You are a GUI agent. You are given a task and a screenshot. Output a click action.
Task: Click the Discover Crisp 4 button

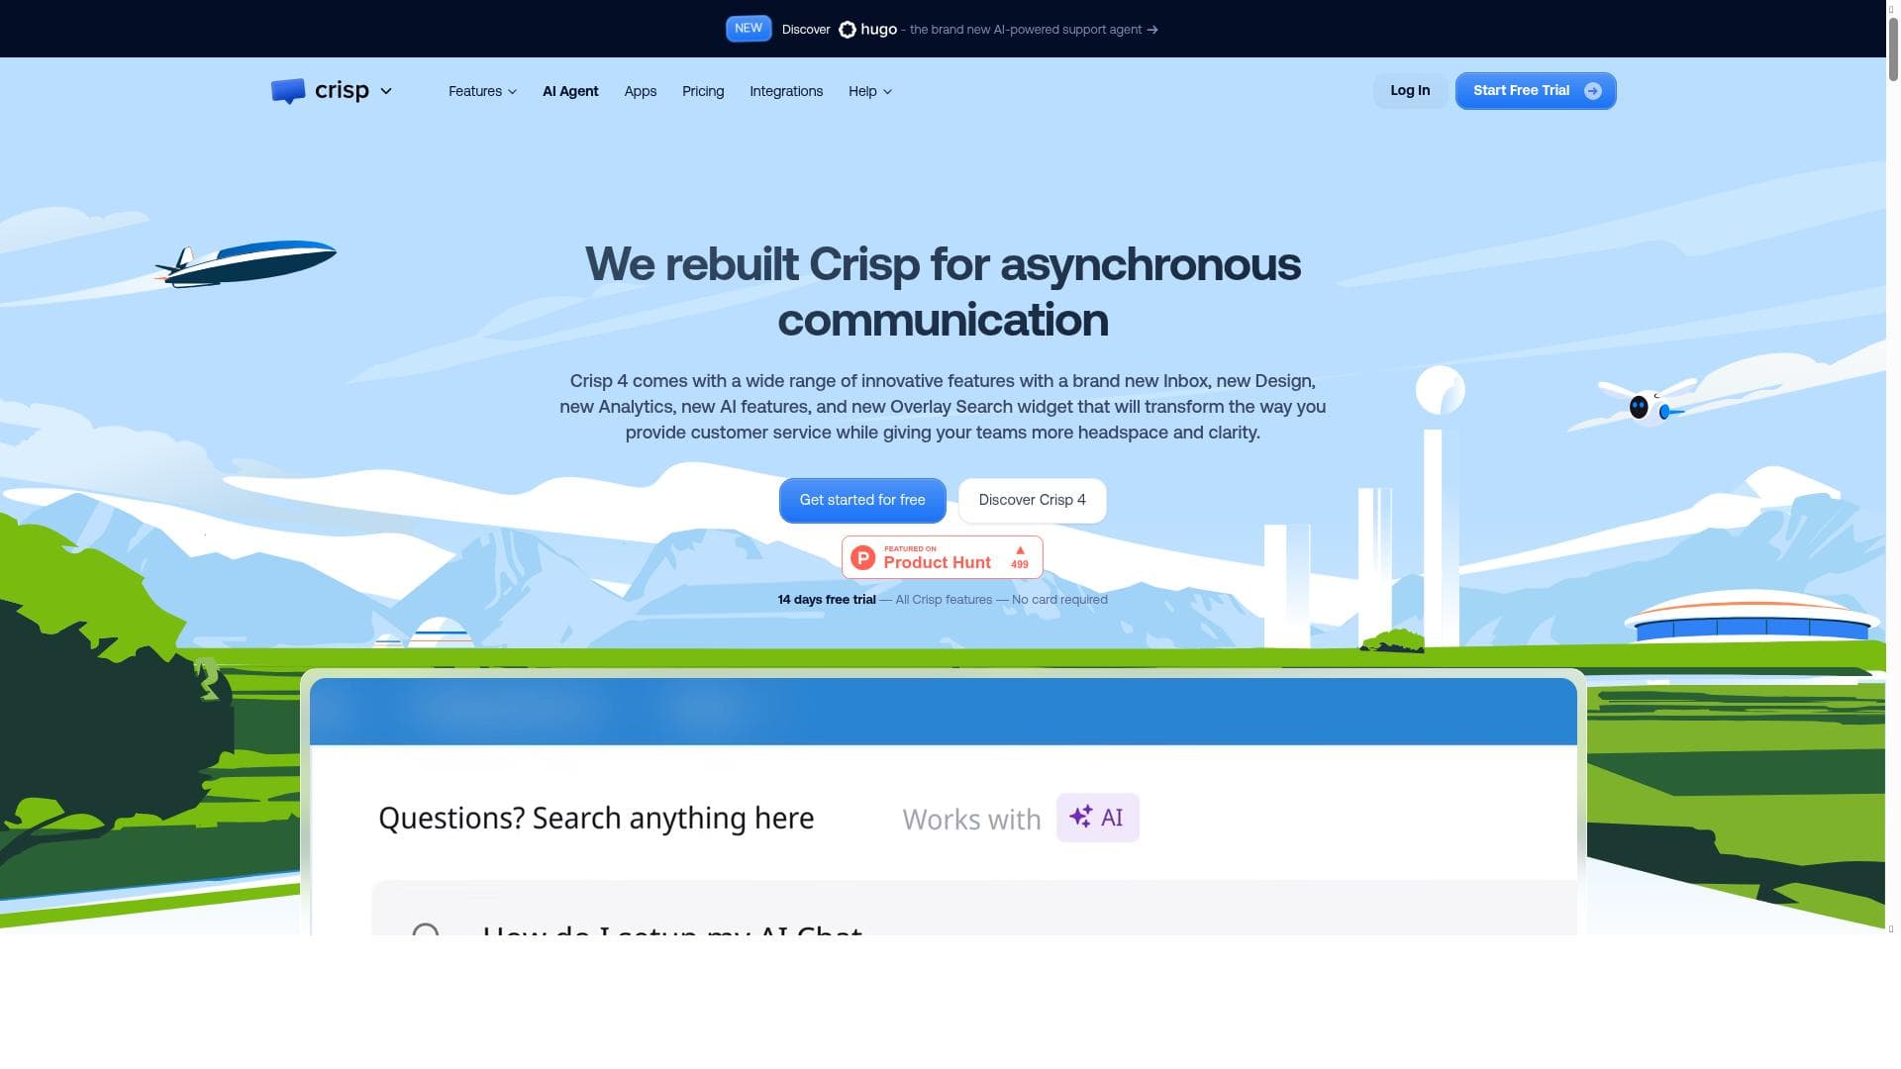point(1032,500)
